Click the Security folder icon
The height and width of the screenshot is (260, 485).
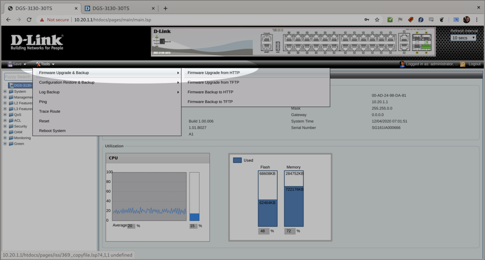11,126
